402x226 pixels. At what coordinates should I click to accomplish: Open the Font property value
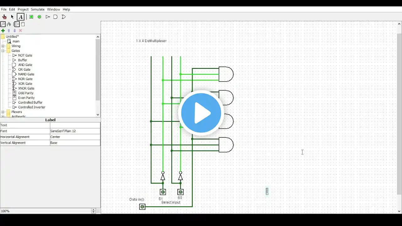click(75, 131)
